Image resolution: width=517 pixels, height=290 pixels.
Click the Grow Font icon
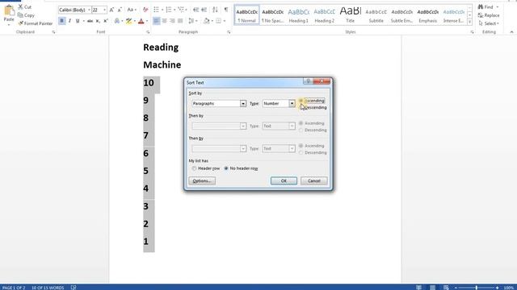[111, 10]
